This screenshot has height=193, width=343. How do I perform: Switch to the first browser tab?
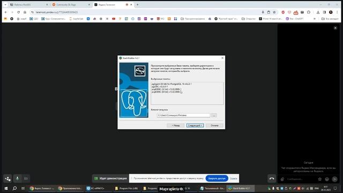[29, 5]
